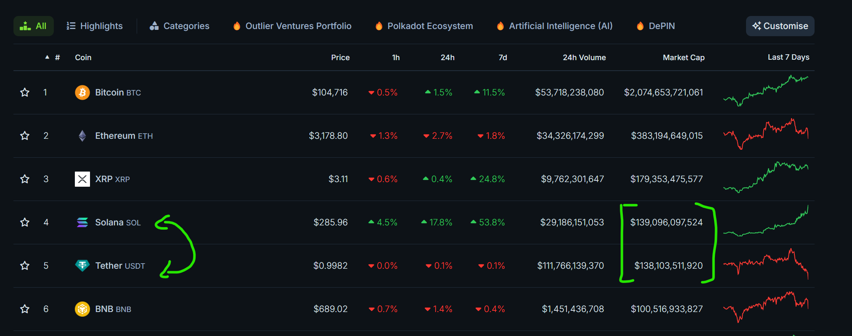Open Artificial Intelligence (AI) category

(x=555, y=26)
